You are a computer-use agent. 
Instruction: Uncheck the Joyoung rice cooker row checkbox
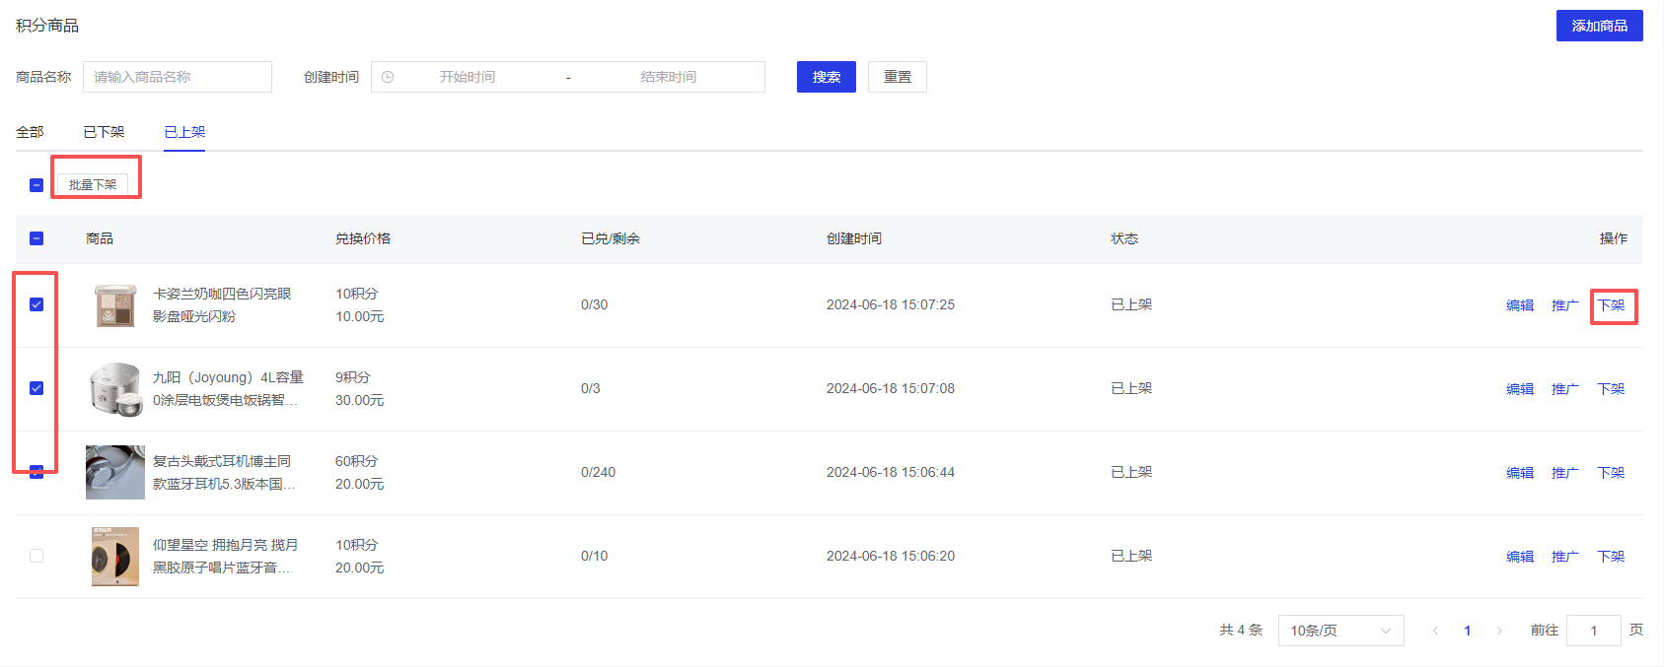[36, 388]
